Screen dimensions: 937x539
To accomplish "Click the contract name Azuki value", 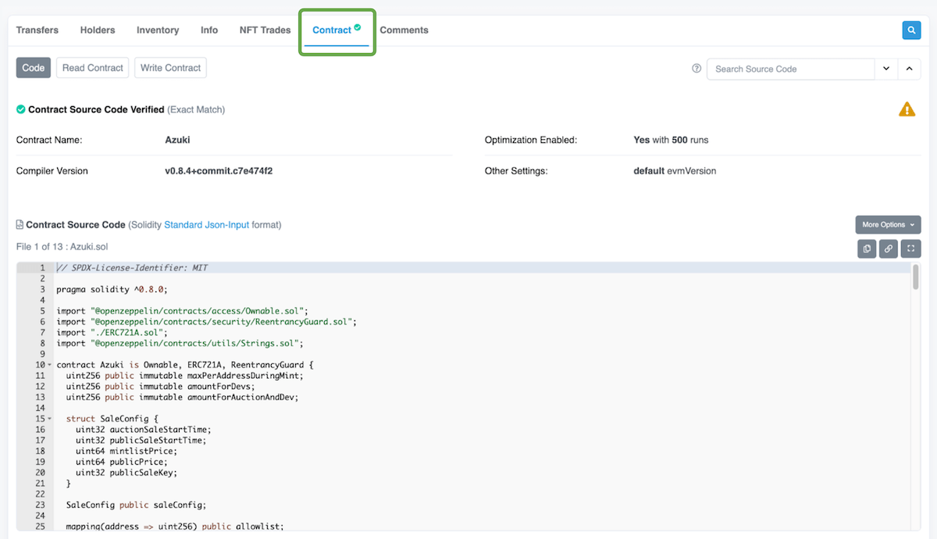I will coord(177,140).
